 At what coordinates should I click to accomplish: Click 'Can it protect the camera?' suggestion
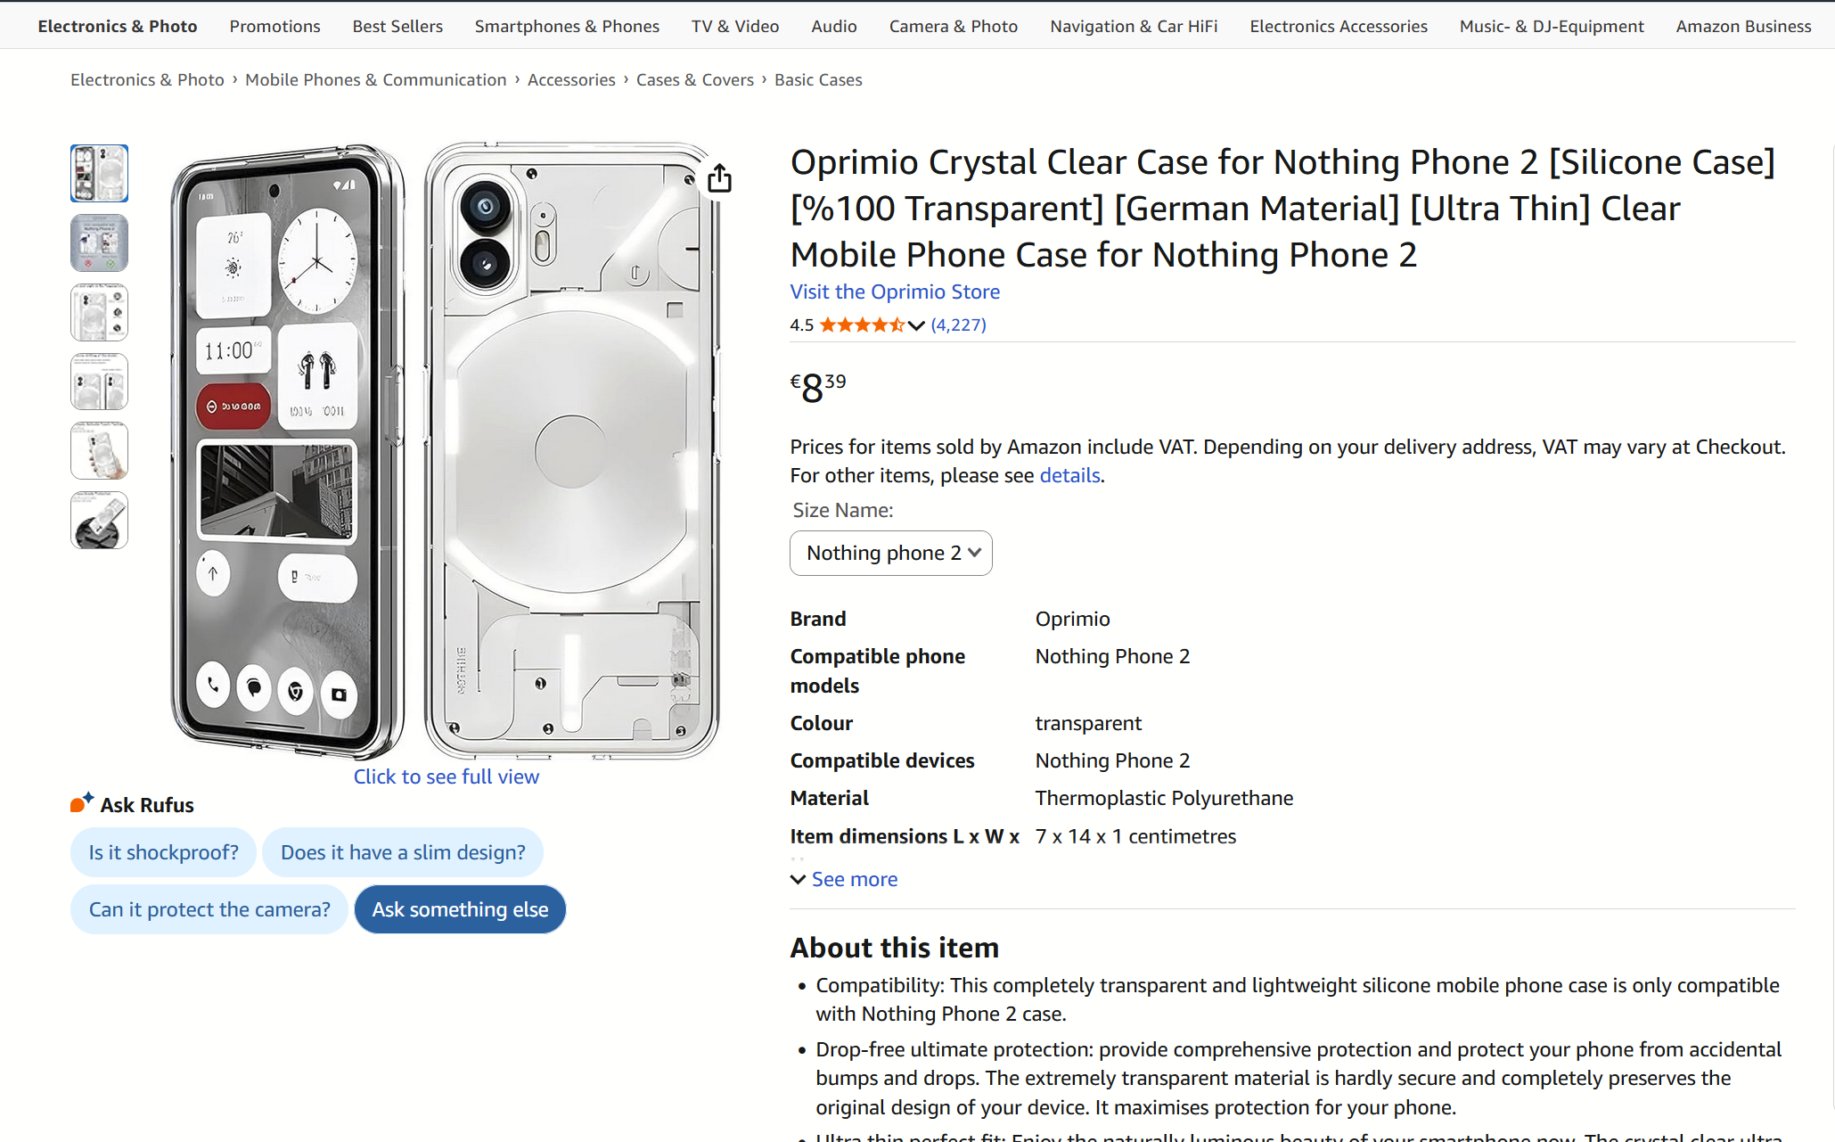click(209, 909)
